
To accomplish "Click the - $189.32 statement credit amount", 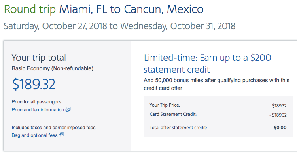I will tap(278, 115).
